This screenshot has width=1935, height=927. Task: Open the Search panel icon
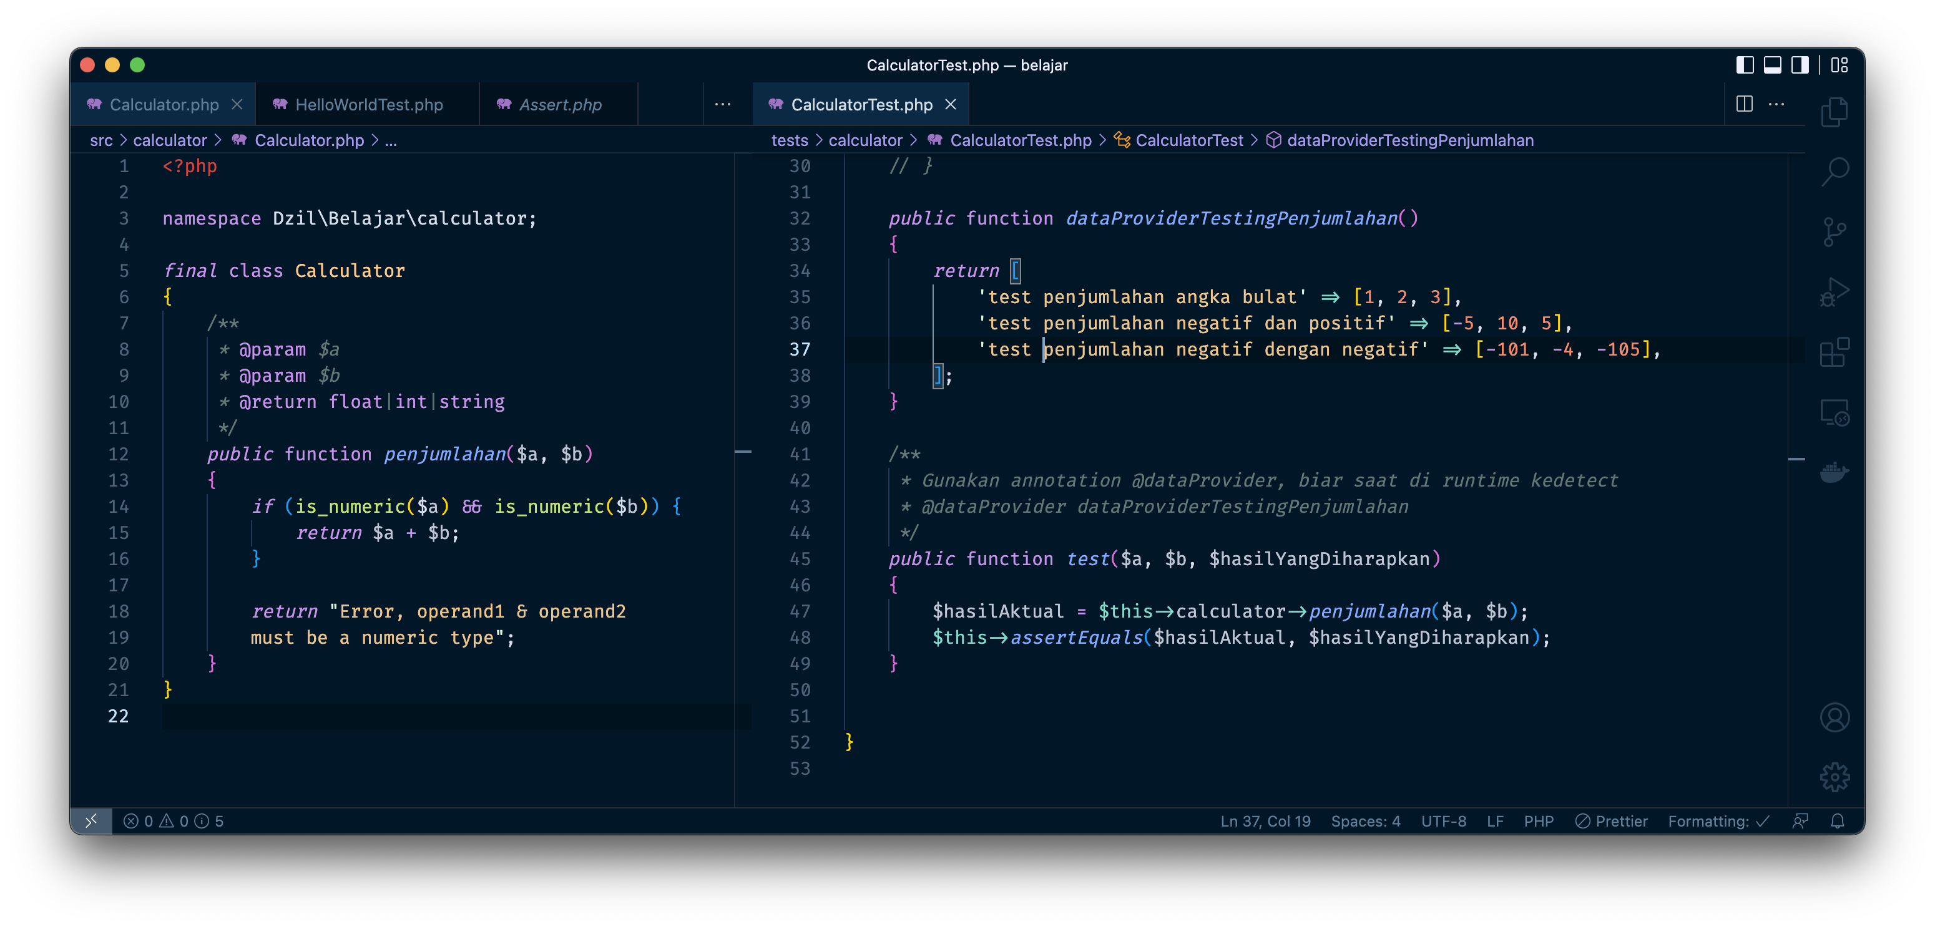(x=1834, y=171)
